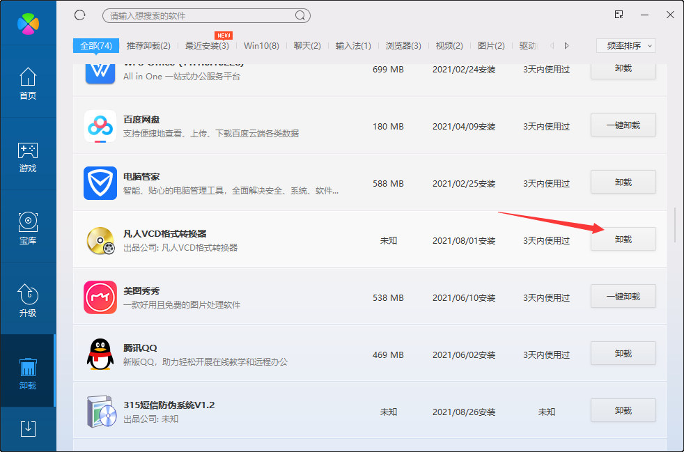This screenshot has width=684, height=452.
Task: Click the refresh icon beside the search box
Action: [x=80, y=15]
